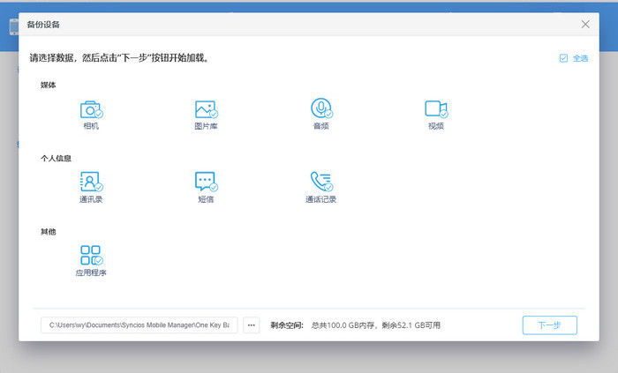Screen dimensions: 618x373
Task: Close the 备份设备 dialog
Action: [x=585, y=25]
